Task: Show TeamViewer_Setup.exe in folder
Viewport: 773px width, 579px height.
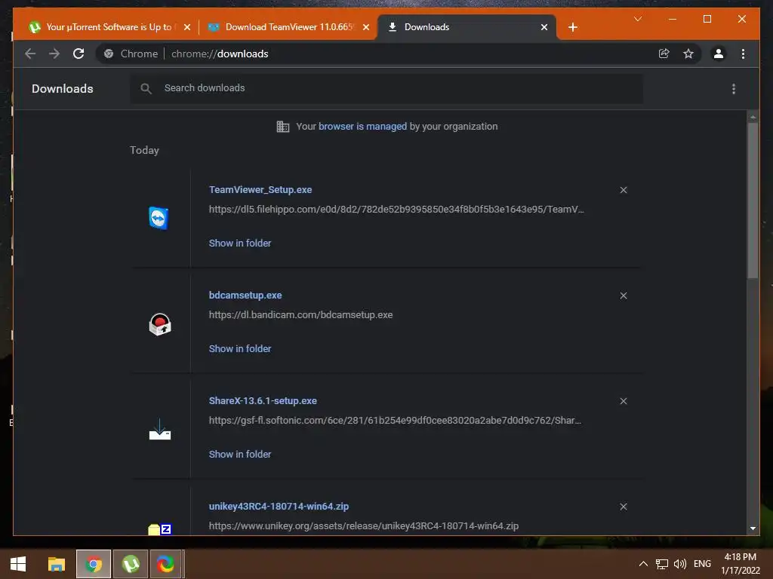Action: tap(240, 243)
